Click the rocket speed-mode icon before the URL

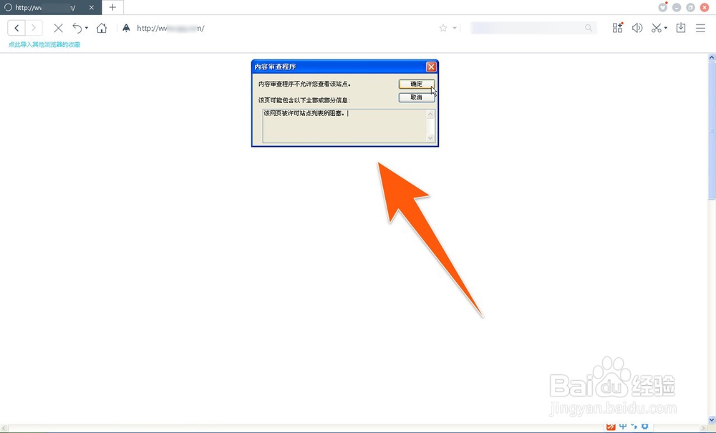(x=127, y=29)
